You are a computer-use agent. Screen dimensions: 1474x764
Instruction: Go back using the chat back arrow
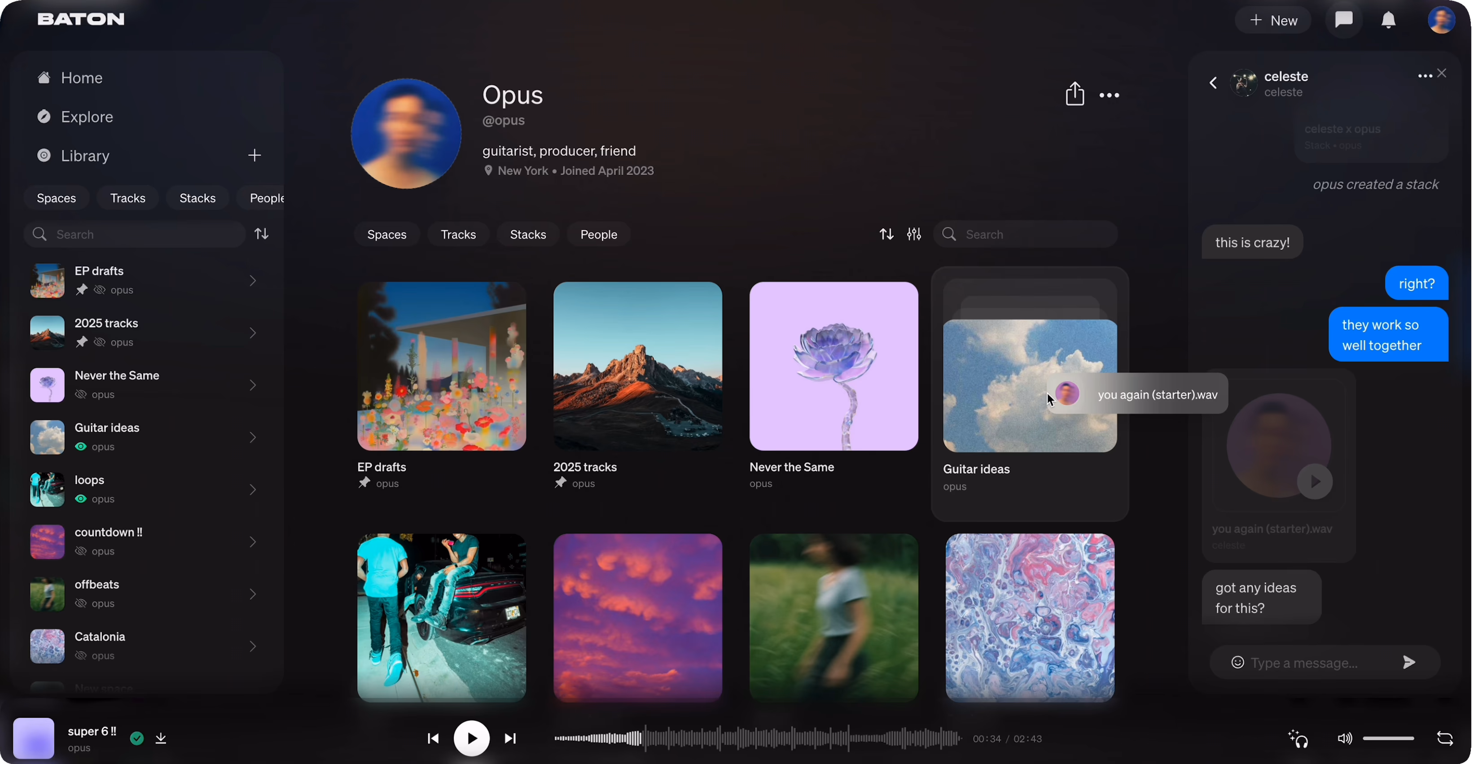pos(1214,83)
